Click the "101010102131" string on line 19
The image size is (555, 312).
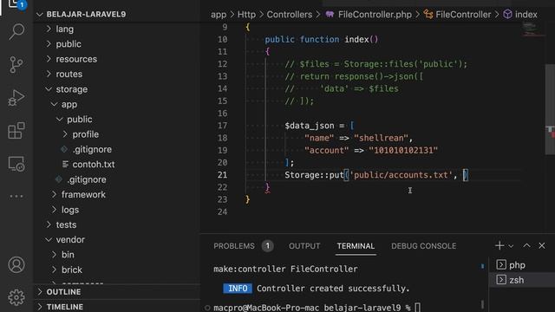(403, 150)
